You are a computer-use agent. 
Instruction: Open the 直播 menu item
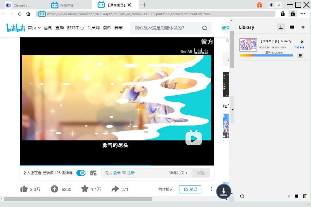(x=60, y=28)
